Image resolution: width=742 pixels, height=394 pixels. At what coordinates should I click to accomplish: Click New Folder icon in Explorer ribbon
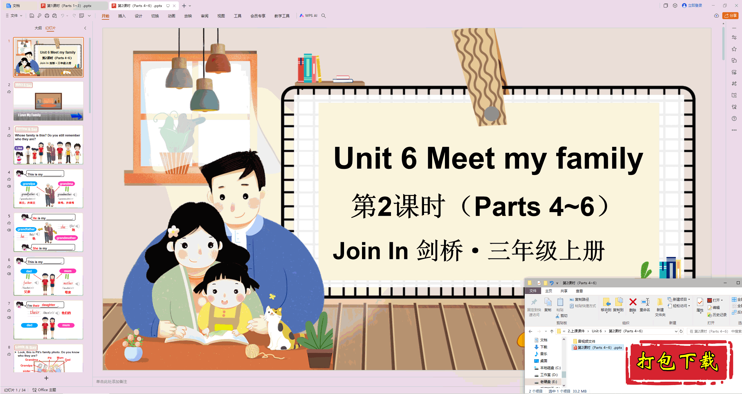pos(660,307)
